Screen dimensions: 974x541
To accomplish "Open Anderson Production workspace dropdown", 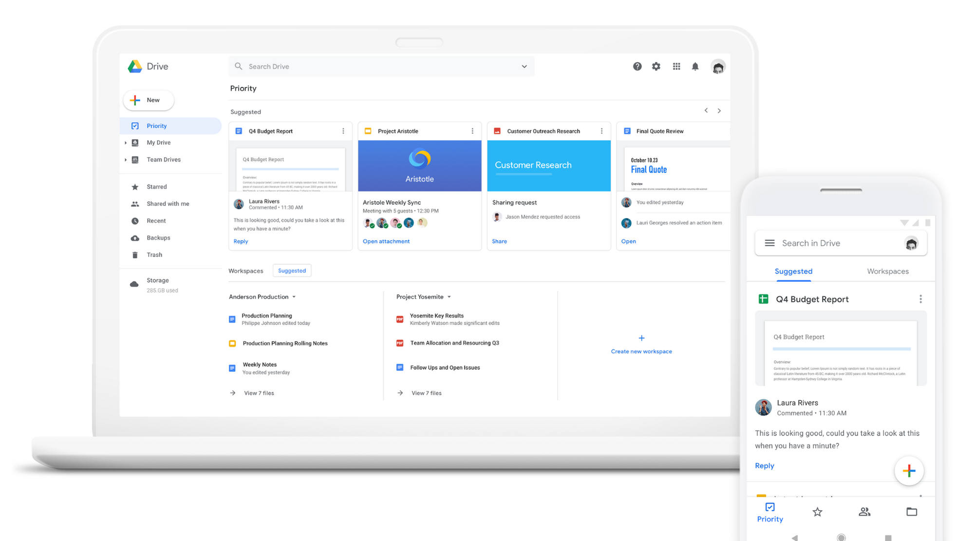I will pos(294,296).
